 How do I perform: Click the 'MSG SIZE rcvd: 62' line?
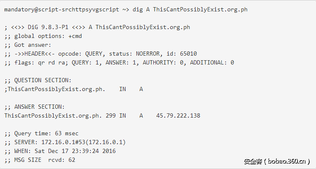[x=40, y=160]
